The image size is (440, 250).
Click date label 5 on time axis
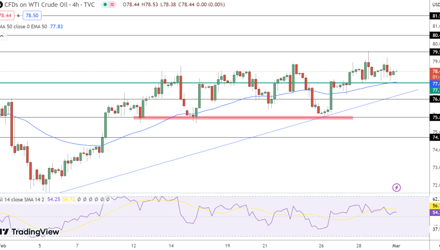(40, 246)
